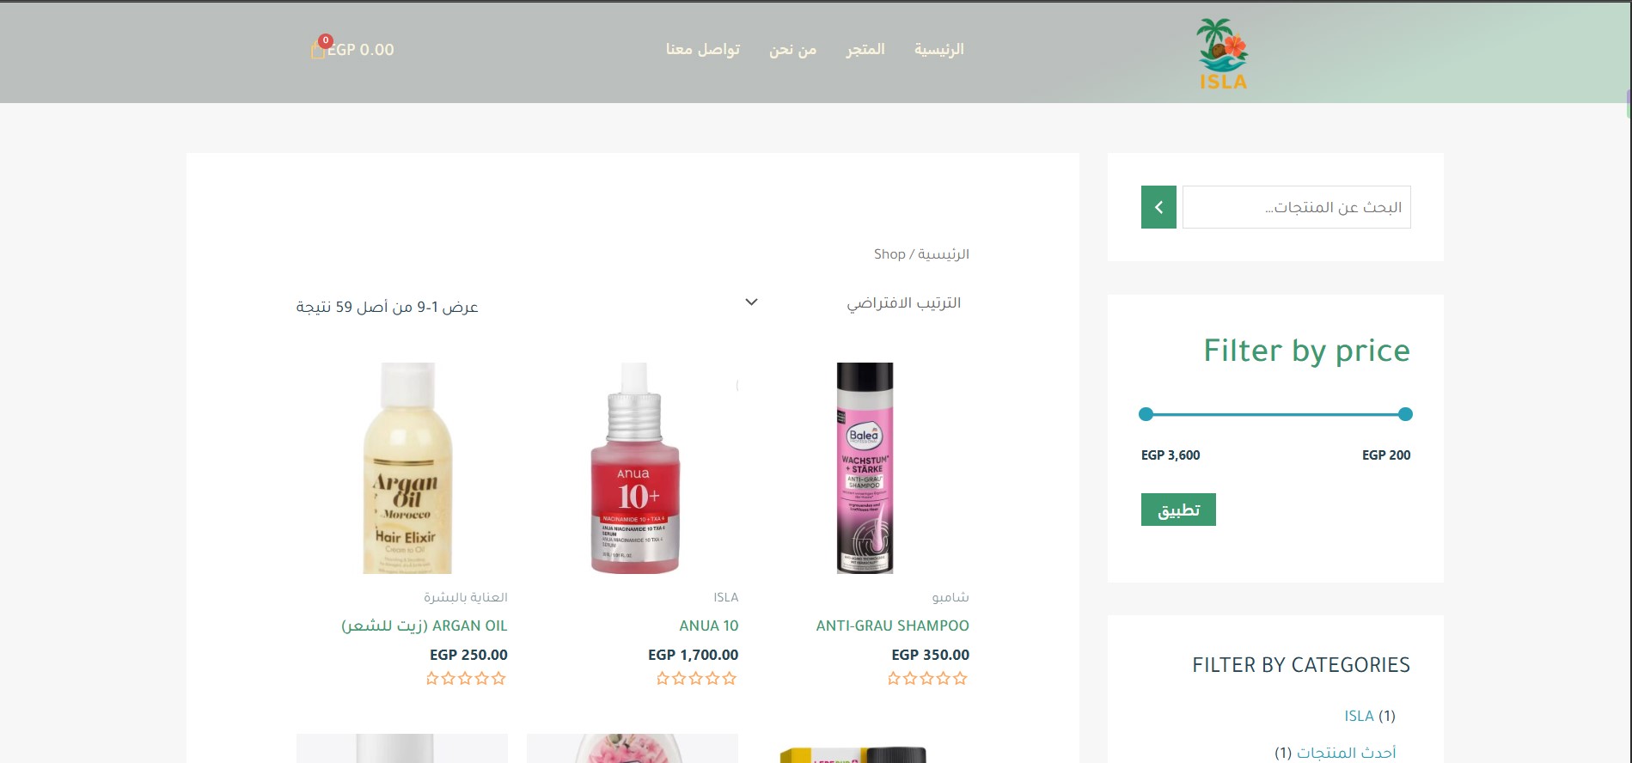Click the ISLA palm tree logo
Viewport: 1632px width, 763px height.
click(x=1222, y=54)
